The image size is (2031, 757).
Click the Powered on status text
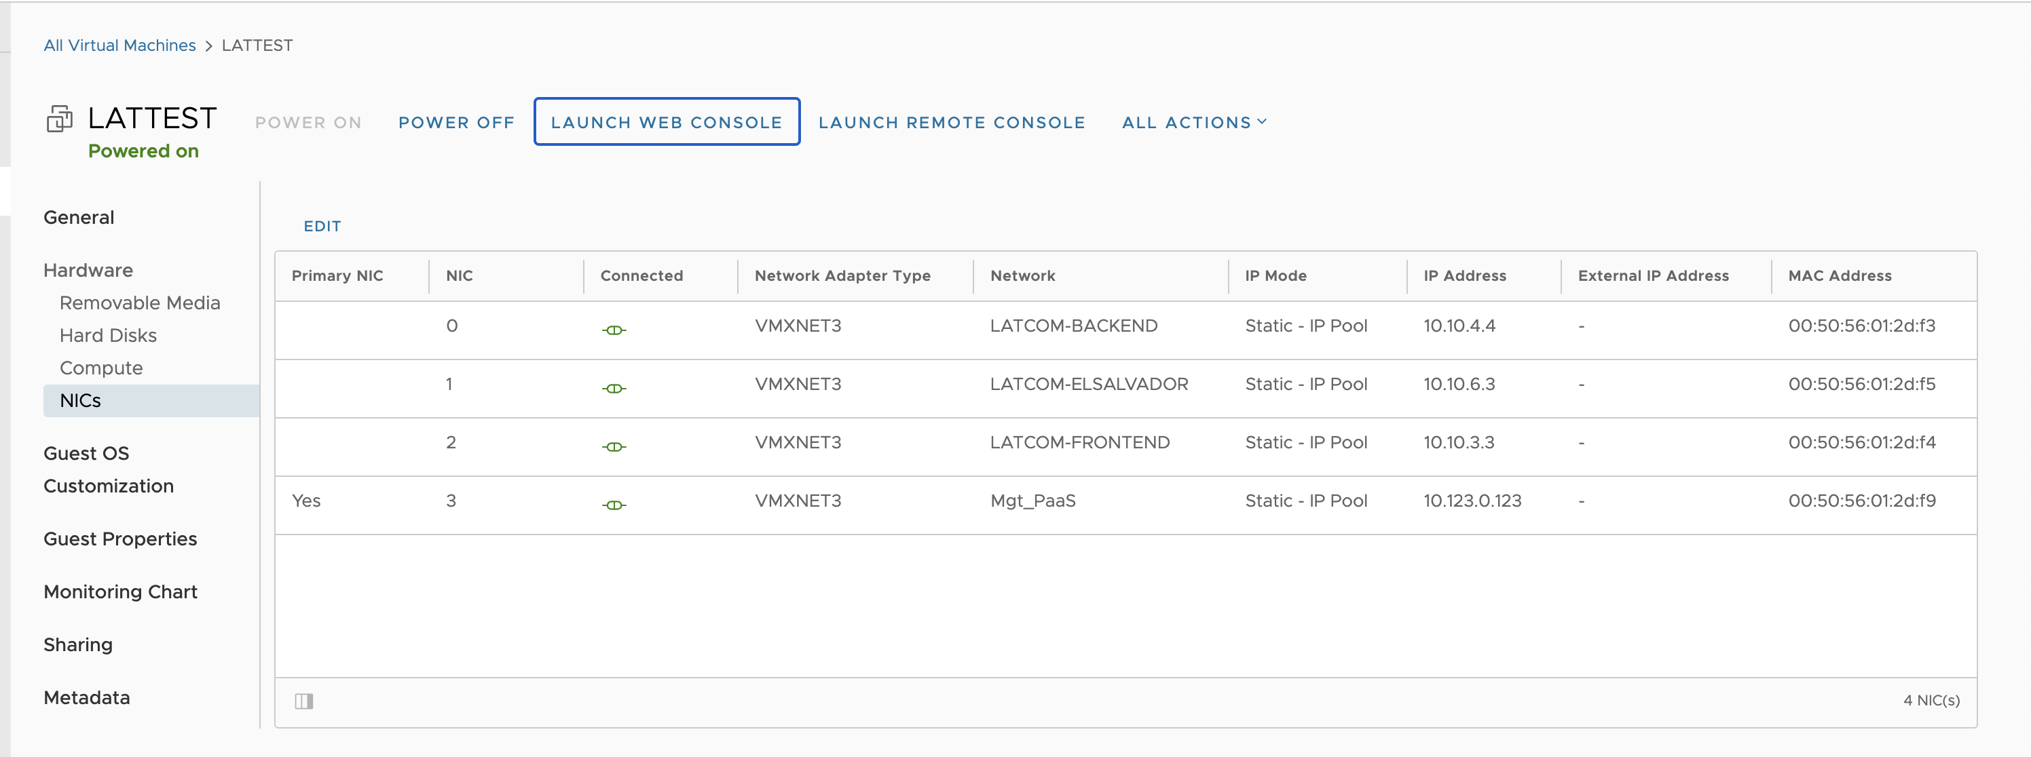click(x=143, y=151)
